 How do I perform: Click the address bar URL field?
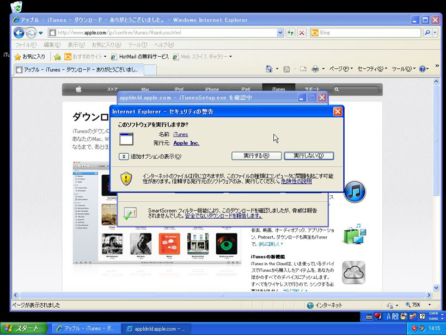point(162,33)
